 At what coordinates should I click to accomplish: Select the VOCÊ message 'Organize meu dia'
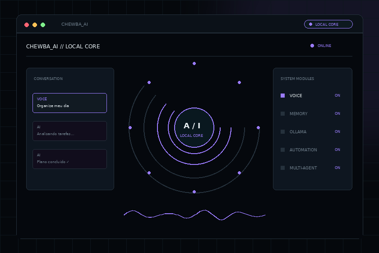coord(69,103)
